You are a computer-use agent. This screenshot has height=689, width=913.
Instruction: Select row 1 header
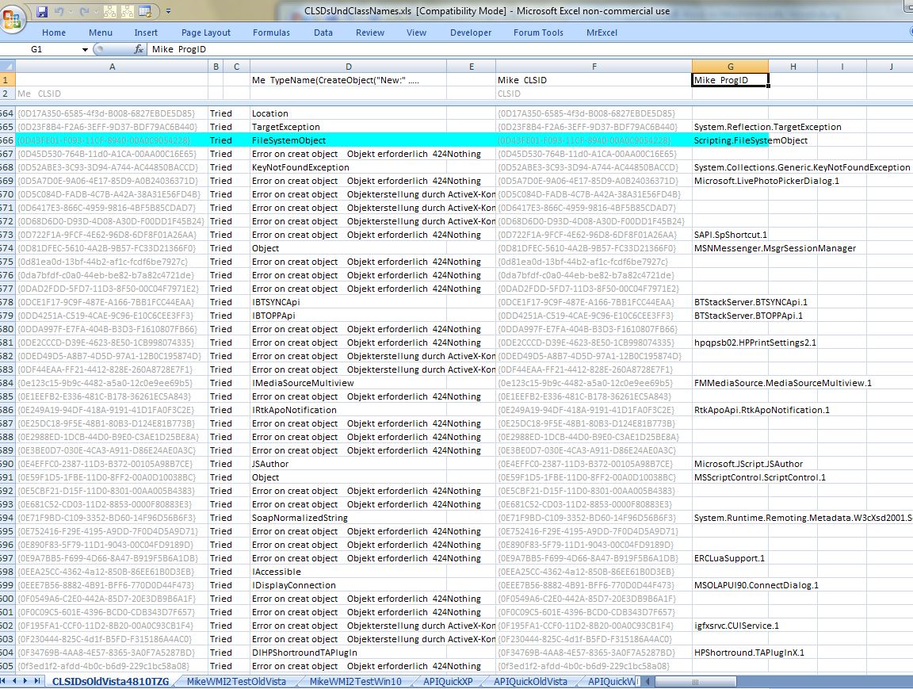click(7, 80)
